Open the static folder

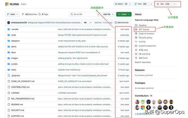click(x=14, y=70)
